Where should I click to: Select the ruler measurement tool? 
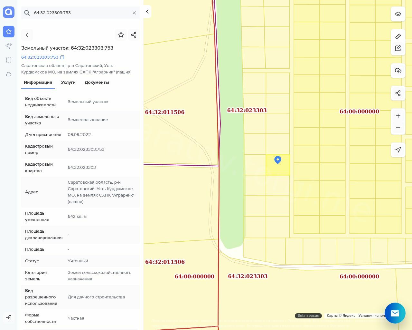[x=398, y=36]
